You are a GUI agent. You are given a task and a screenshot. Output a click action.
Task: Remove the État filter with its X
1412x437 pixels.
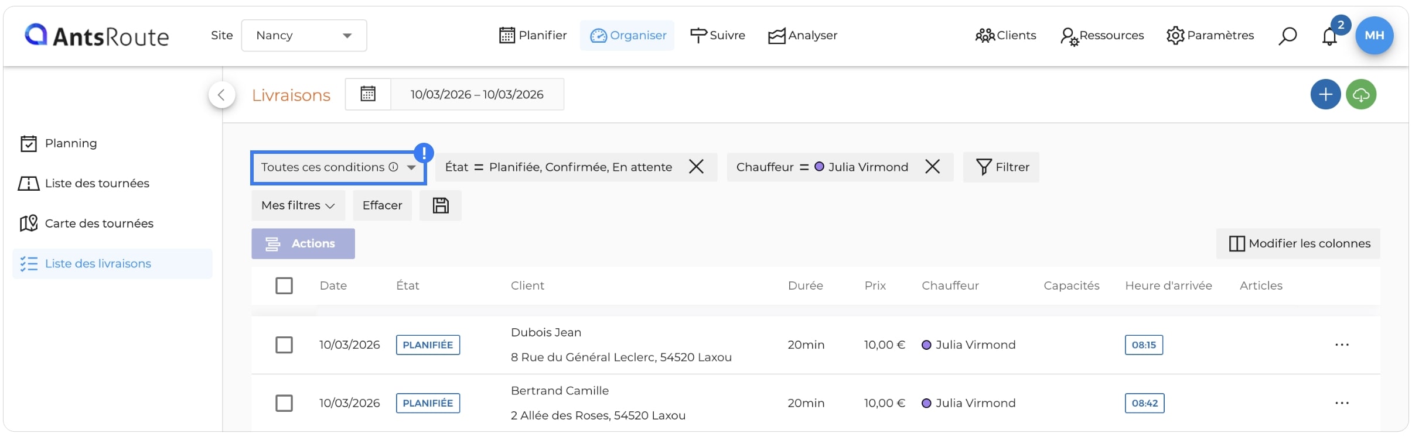(696, 167)
